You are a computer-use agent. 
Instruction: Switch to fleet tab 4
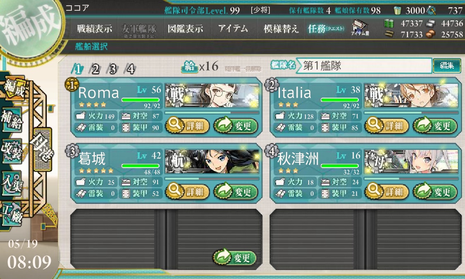(x=131, y=69)
